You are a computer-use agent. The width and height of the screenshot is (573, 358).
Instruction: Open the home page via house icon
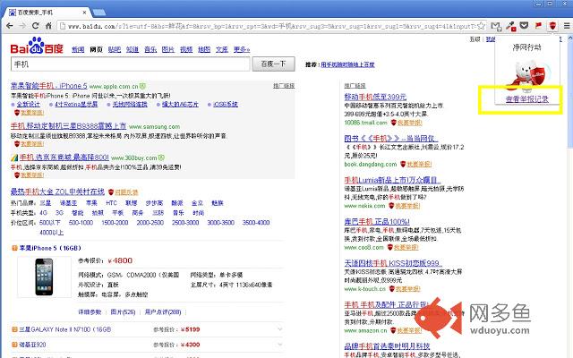[x=48, y=26]
